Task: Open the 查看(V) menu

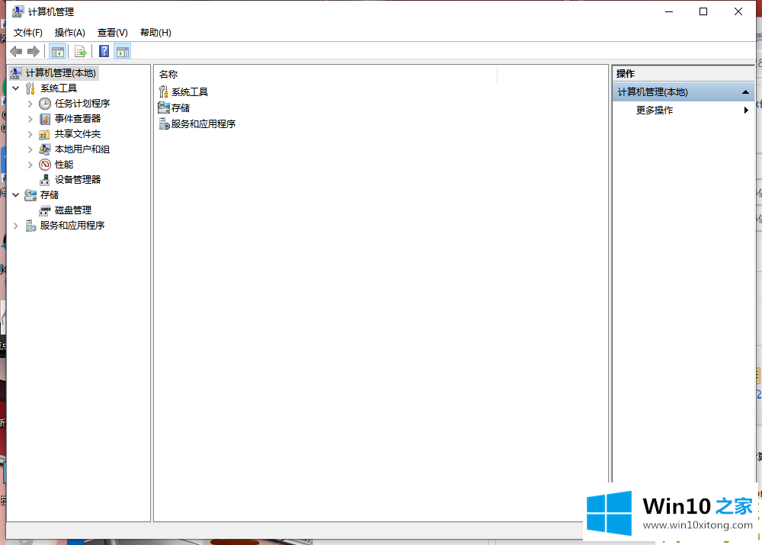Action: [x=112, y=33]
